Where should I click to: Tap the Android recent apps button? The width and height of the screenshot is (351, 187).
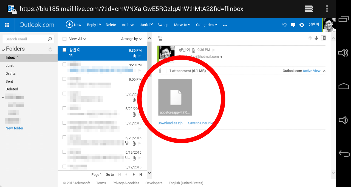click(x=344, y=19)
